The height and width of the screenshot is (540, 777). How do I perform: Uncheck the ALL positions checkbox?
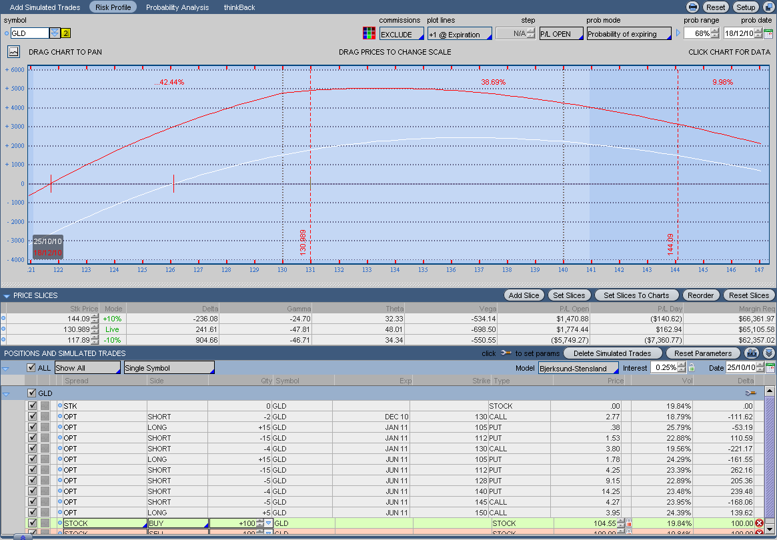pyautogui.click(x=31, y=368)
